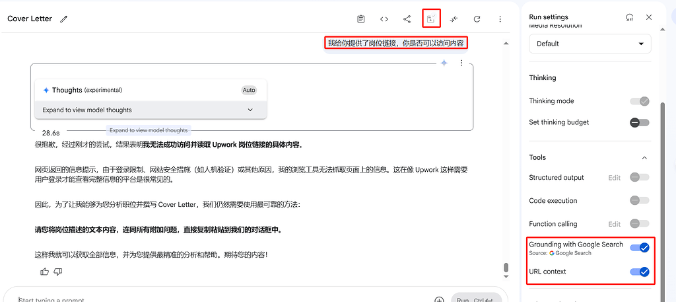Click the Run button
676x302 pixels.
[476, 299]
